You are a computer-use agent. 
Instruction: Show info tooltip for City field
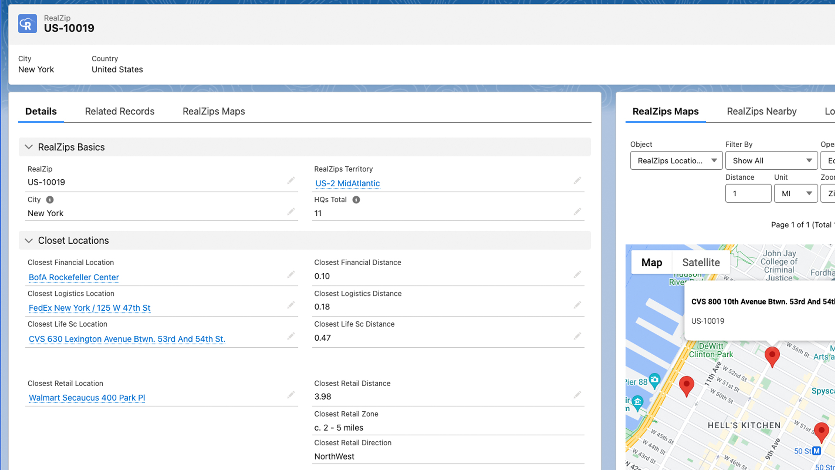pyautogui.click(x=50, y=200)
